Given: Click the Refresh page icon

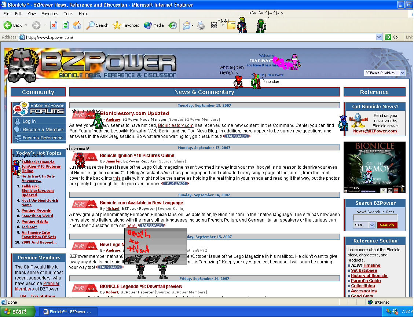Looking at the screenshot, I should (x=65, y=25).
